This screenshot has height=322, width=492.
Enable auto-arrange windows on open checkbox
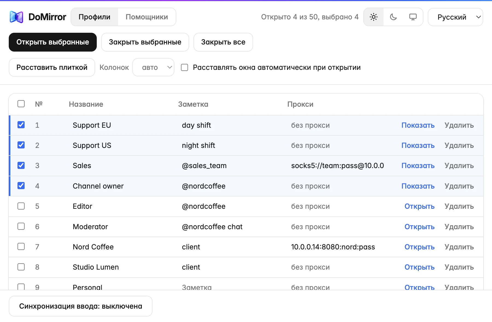pos(184,67)
